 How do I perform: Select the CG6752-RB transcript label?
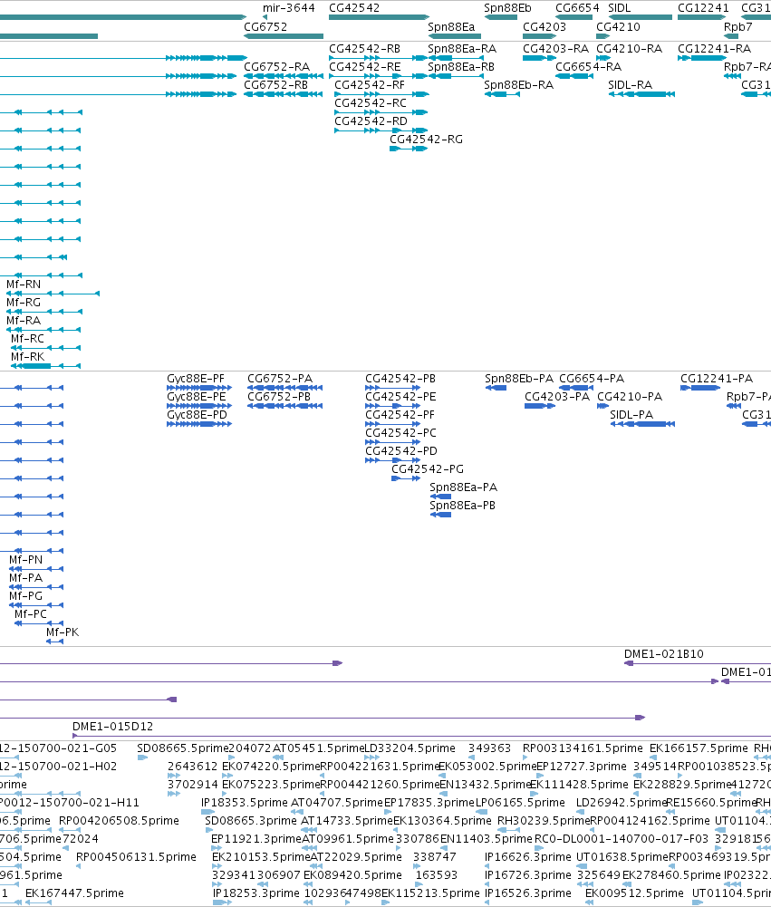pos(276,84)
